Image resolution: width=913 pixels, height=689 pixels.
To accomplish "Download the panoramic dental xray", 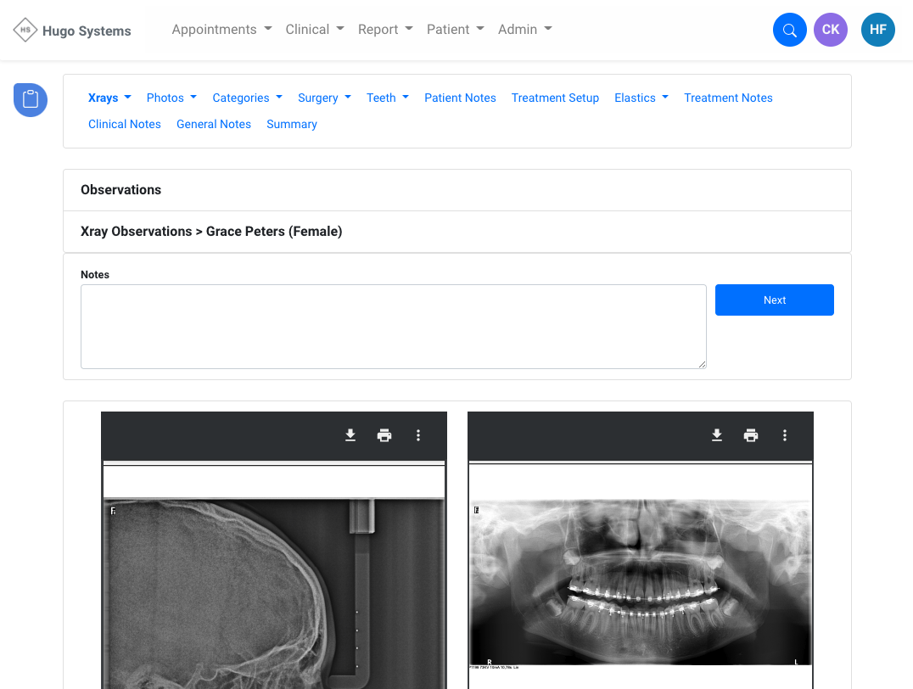I will pyautogui.click(x=717, y=435).
